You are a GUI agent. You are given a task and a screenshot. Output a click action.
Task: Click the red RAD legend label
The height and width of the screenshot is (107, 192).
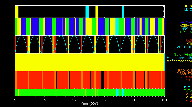(188, 41)
